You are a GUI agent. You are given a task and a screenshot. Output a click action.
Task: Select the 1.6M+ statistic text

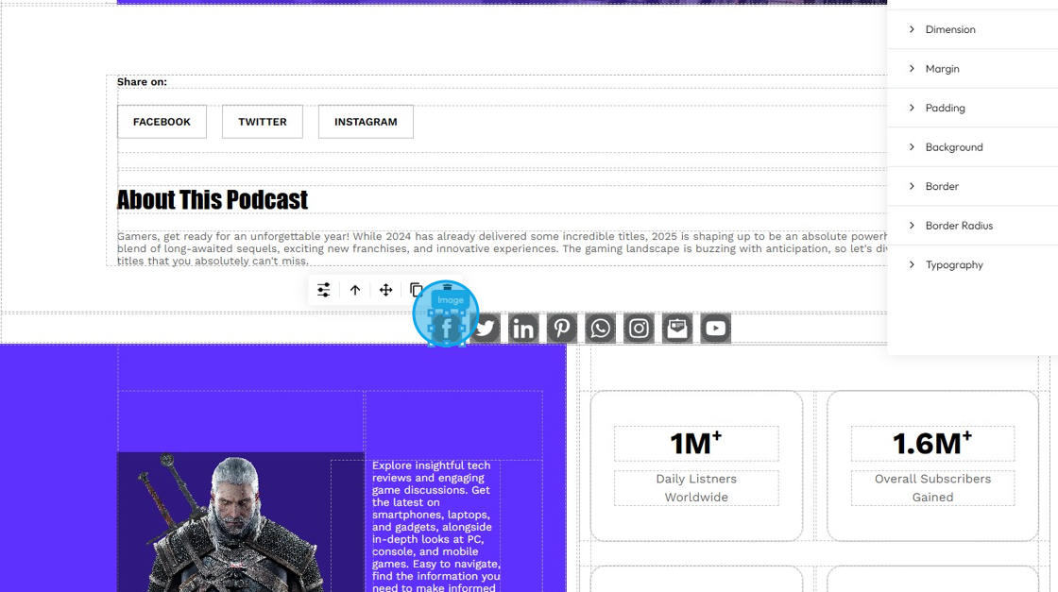click(932, 444)
